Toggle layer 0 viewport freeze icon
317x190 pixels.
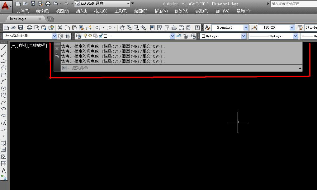coord(95,36)
